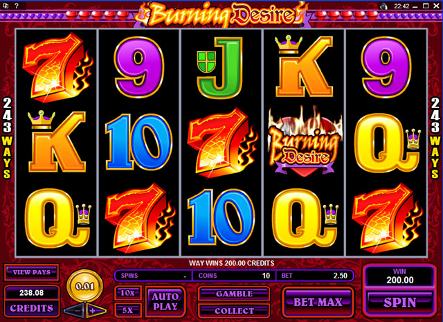Start Auto Play mode

point(165,302)
